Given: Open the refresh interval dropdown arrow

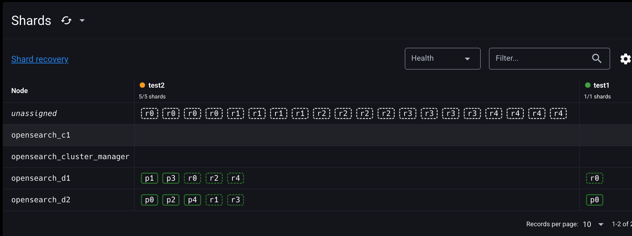Looking at the screenshot, I should point(82,21).
